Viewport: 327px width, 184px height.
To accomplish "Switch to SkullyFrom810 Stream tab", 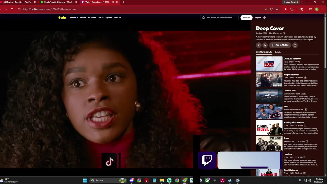I will tap(59, 2).
